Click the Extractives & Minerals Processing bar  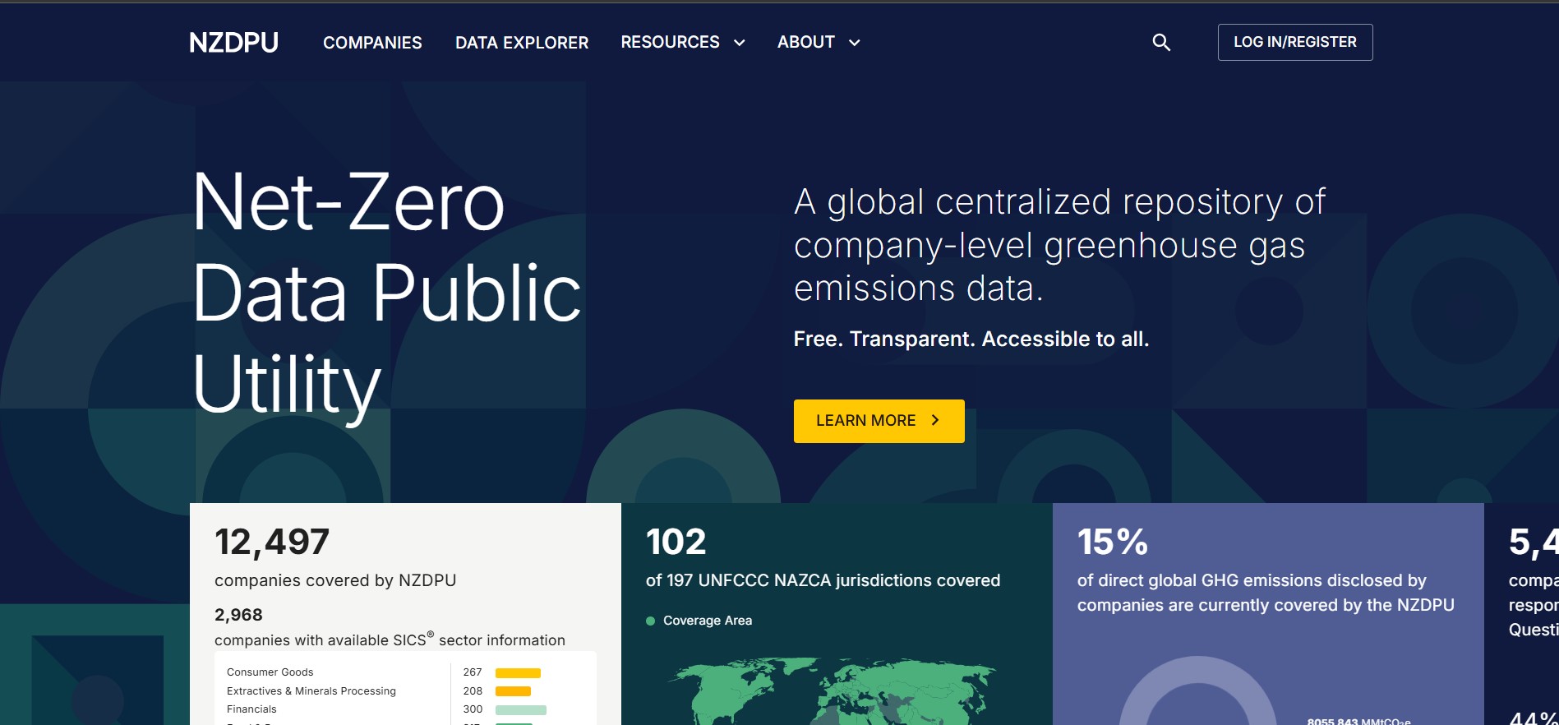pos(513,691)
